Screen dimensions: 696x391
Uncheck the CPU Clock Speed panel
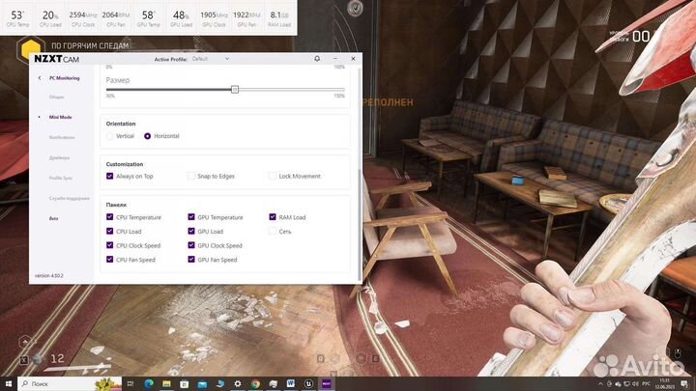tap(109, 245)
